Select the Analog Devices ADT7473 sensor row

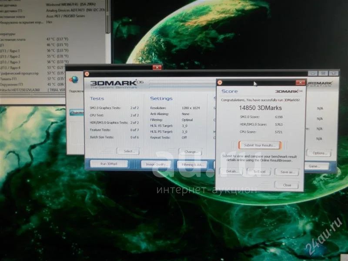click(x=53, y=10)
